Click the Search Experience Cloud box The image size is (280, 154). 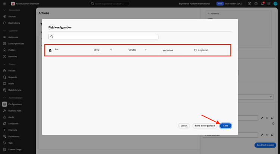pos(109,4)
